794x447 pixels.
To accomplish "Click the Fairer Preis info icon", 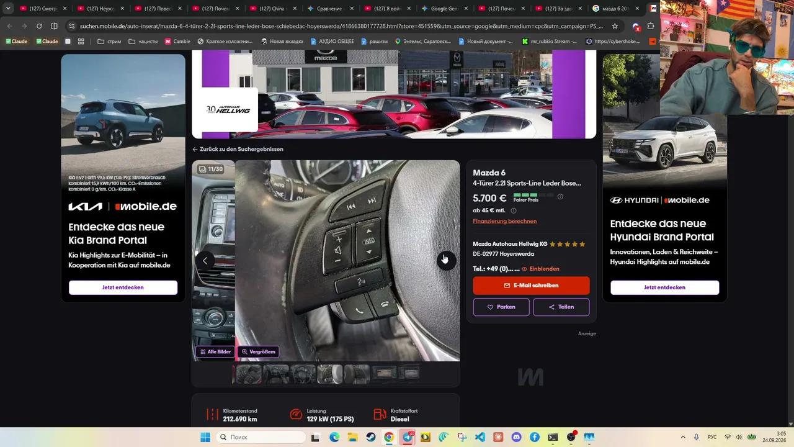I will point(560,197).
